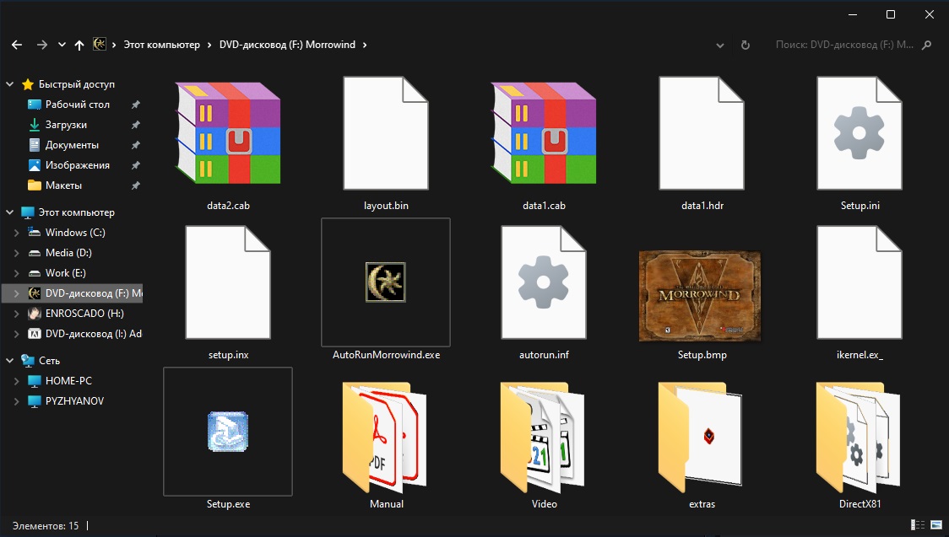Click the Элементов: 15 status text

[x=46, y=525]
